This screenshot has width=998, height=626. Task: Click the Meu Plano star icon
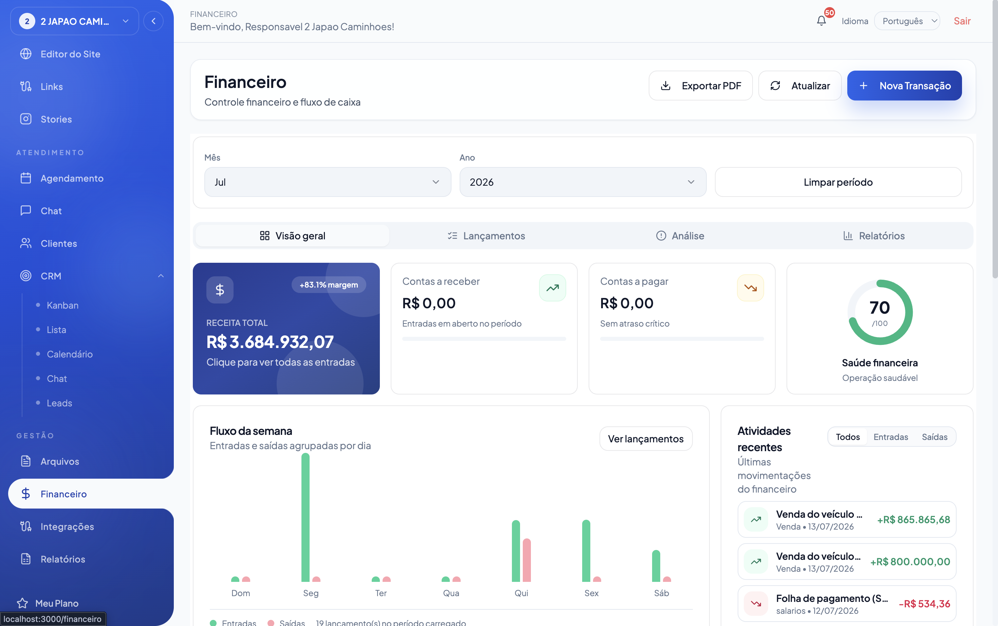[x=22, y=603]
